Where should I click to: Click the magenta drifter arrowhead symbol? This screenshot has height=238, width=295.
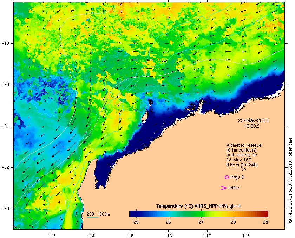pos(224,188)
